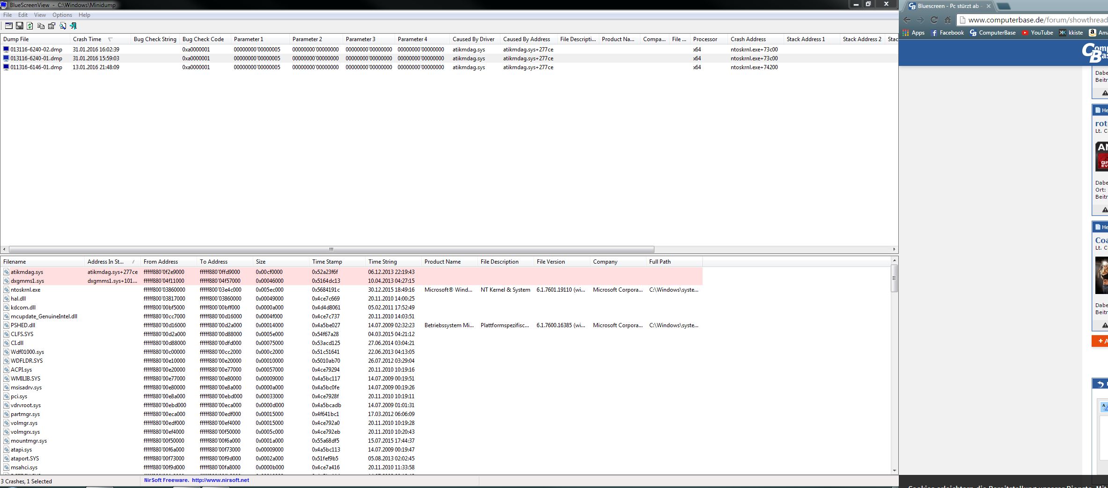Sort lower pane by Time Stamp header
This screenshot has height=488, width=1108.
[337, 262]
